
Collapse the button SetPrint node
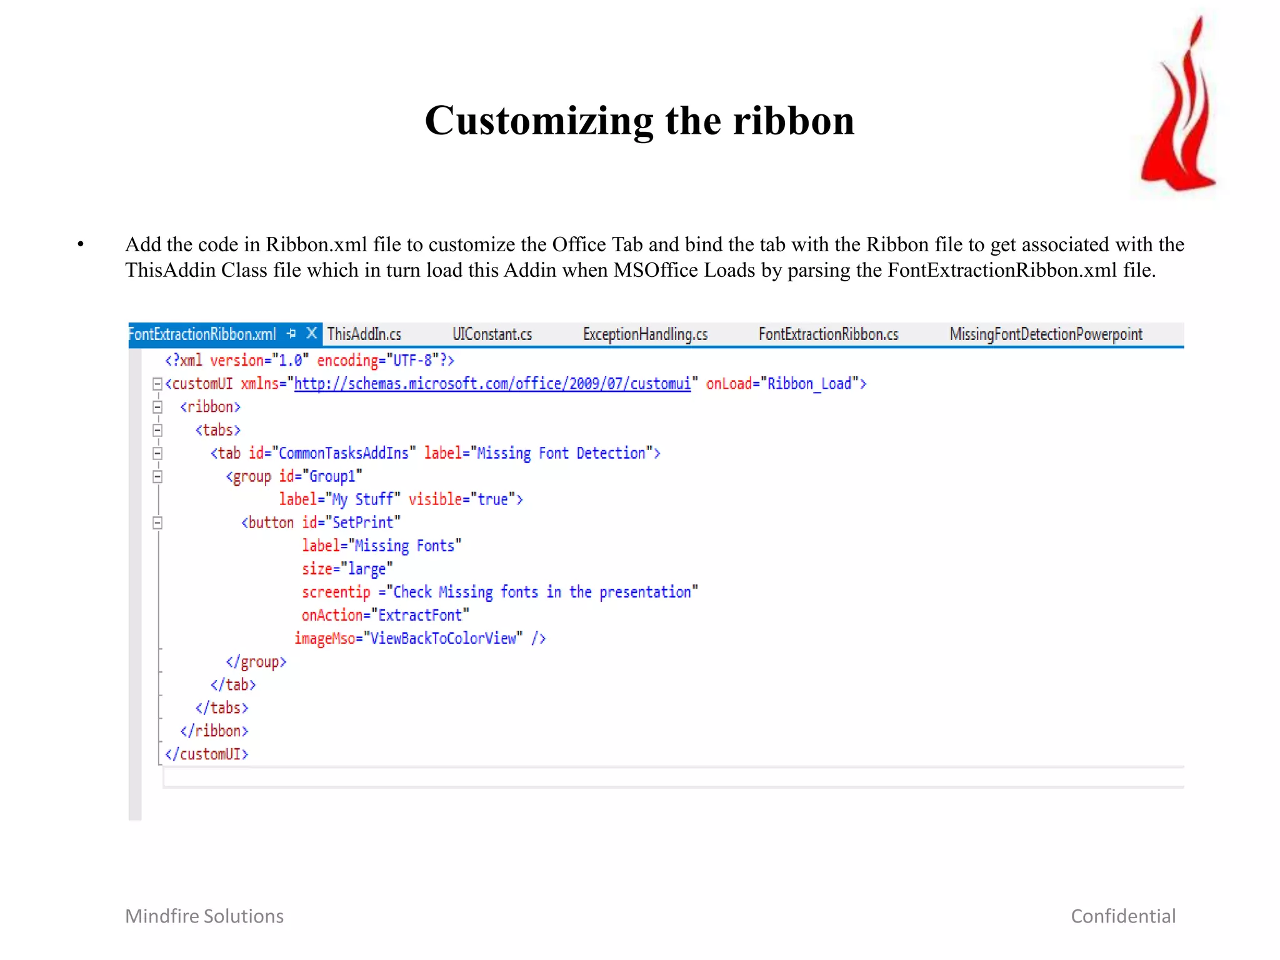157,522
